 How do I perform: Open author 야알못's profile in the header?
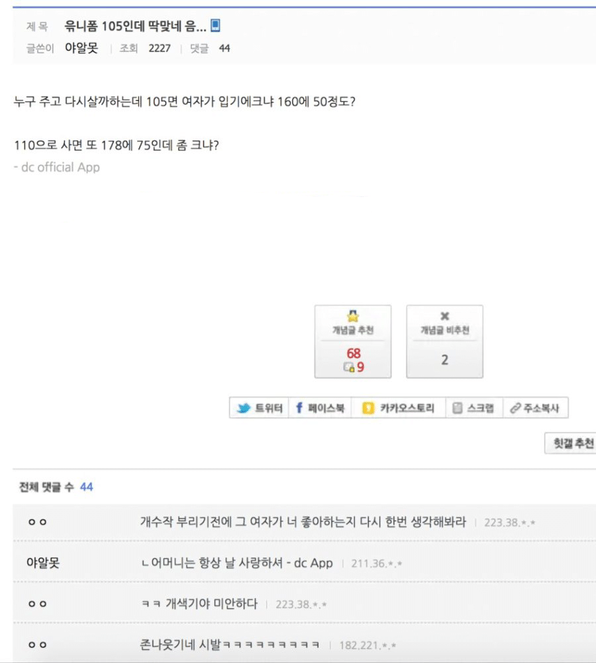point(81,48)
